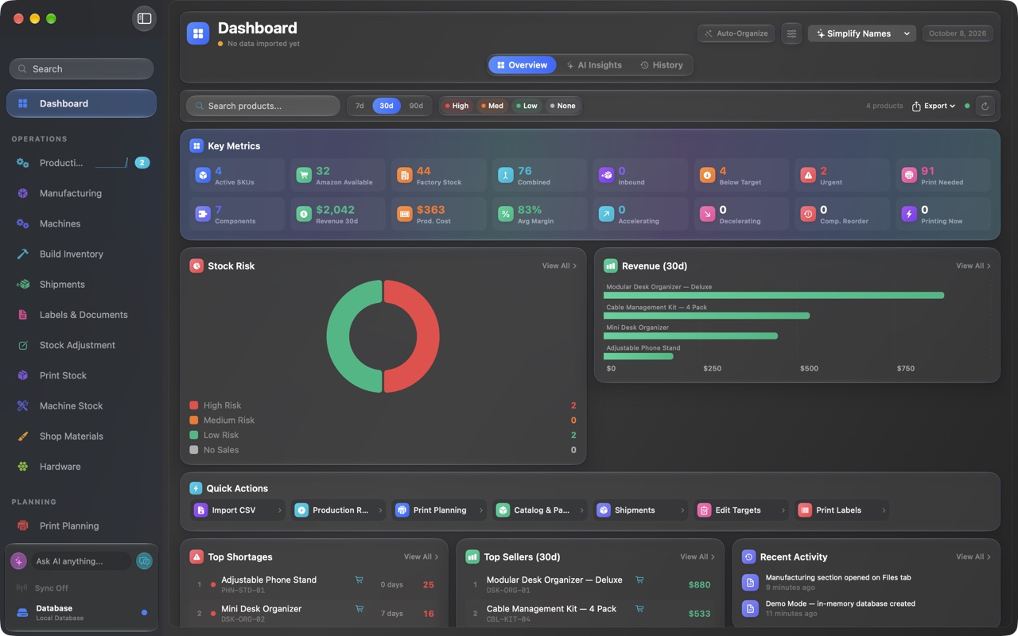Click the Auto-Organize button
1018x636 pixels.
point(736,33)
